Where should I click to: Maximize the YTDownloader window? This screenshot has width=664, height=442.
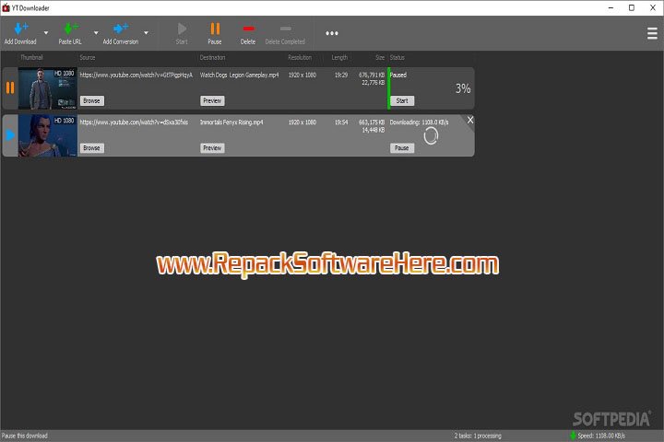[x=632, y=7]
